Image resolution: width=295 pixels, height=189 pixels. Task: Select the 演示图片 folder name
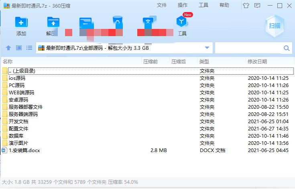[x=18, y=143]
